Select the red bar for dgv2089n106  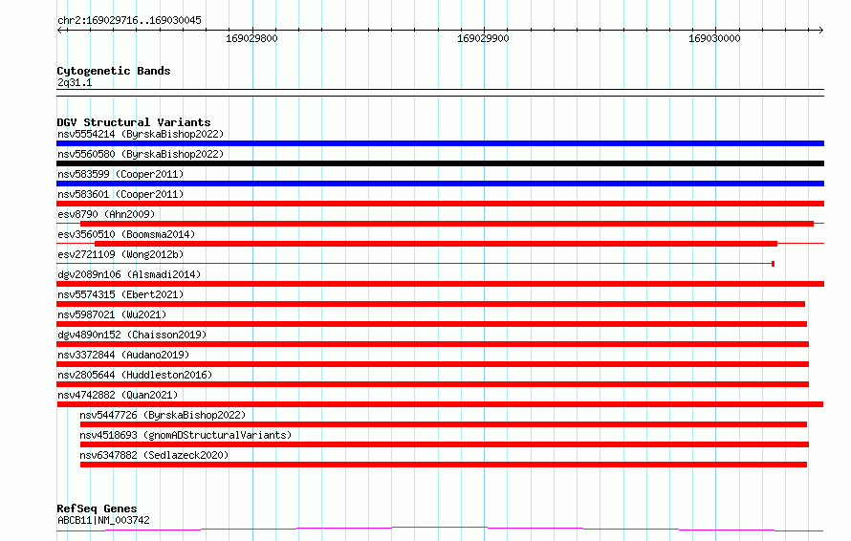pyautogui.click(x=440, y=284)
